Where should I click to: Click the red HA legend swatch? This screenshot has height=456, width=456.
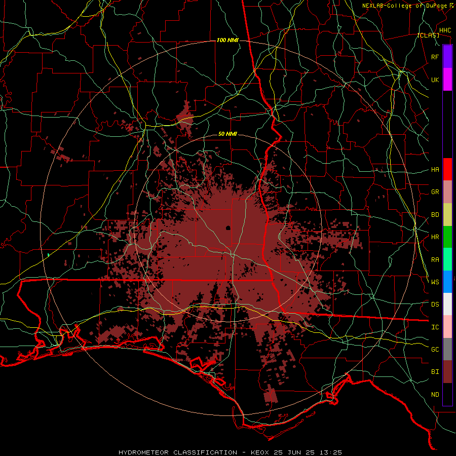pos(447,169)
